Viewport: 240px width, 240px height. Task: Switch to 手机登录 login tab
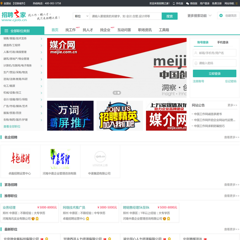(223, 42)
